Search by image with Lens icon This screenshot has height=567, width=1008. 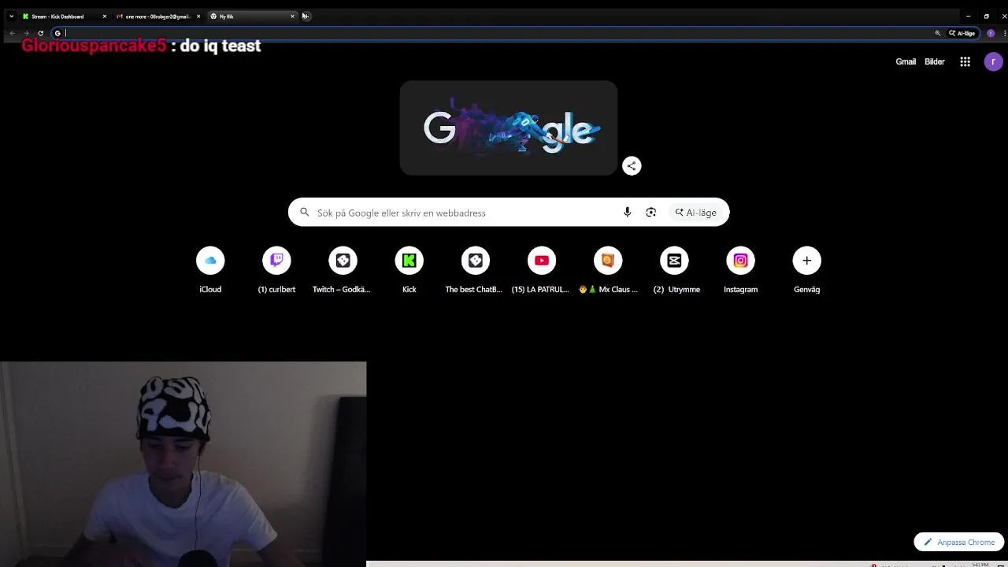tap(650, 213)
